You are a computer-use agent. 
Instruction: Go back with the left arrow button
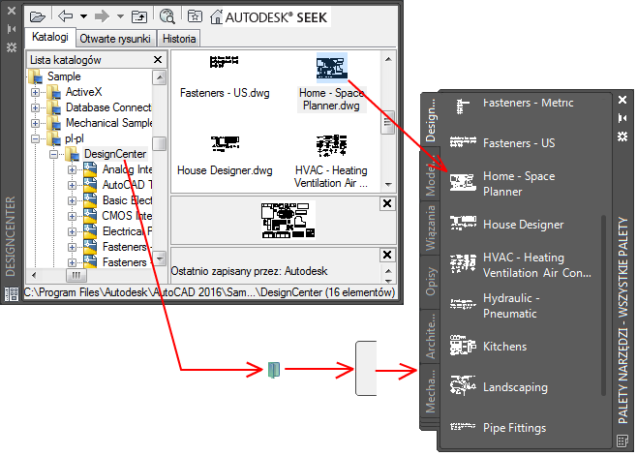(66, 16)
